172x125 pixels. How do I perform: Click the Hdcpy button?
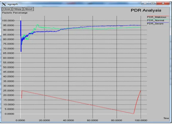coord(17,9)
